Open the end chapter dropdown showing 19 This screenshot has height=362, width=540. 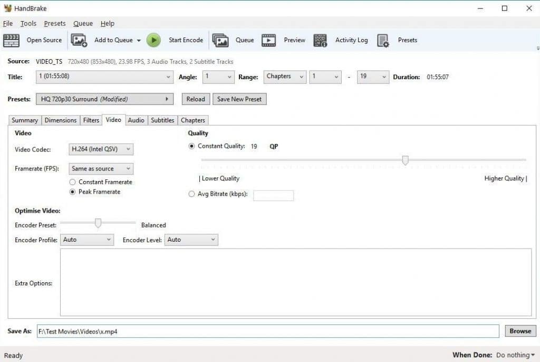point(373,77)
